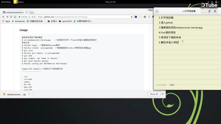Open a new Chrome tab
The height and width of the screenshot is (124, 221).
[32, 12]
